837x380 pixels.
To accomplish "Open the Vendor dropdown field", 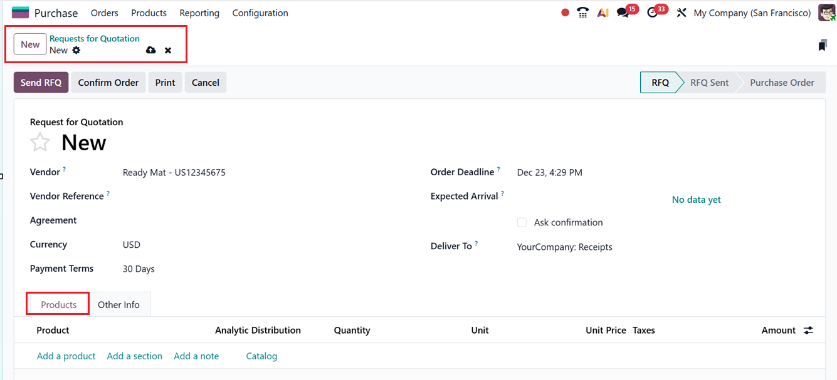I will tap(251, 172).
